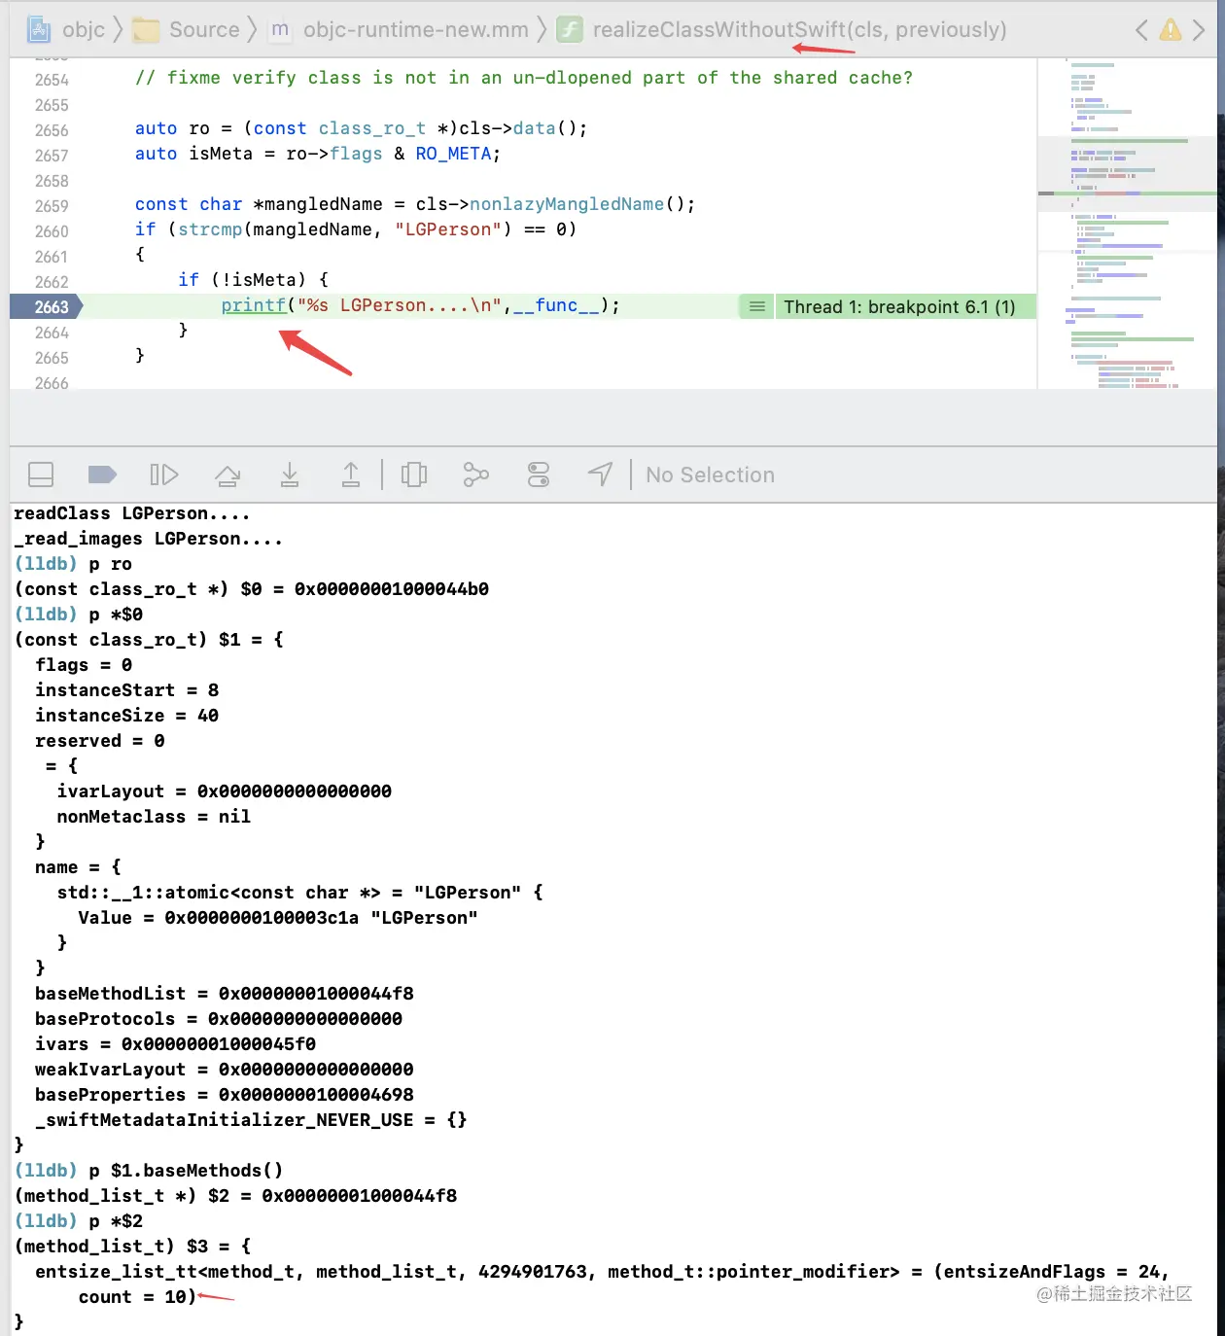This screenshot has height=1336, width=1225.
Task: Deactivate breakpoints in the debug bar
Action: (x=102, y=475)
